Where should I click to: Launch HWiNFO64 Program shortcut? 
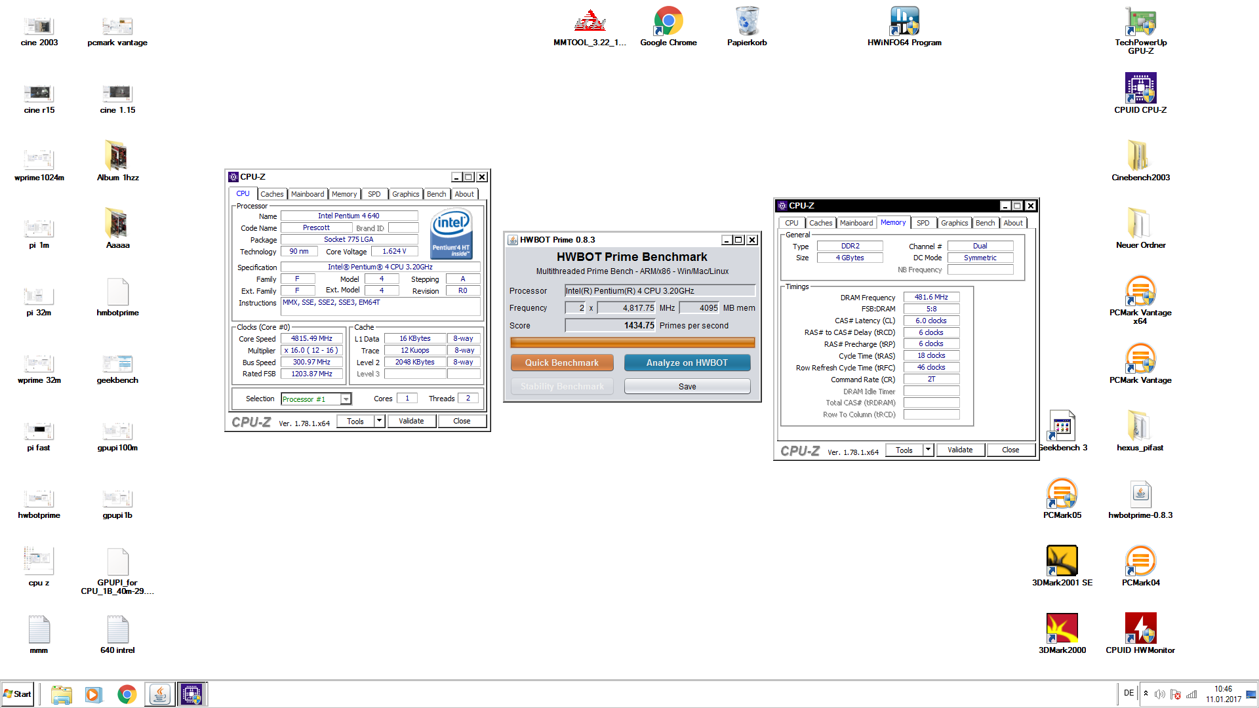904,28
